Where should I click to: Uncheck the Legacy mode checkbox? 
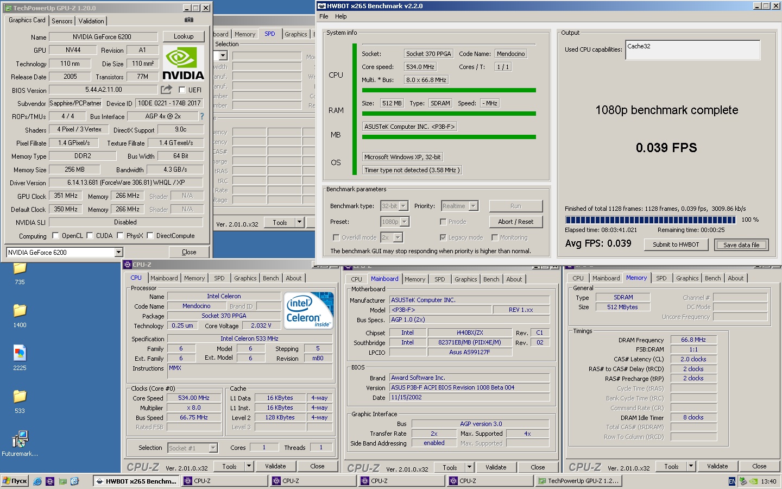[x=443, y=237]
